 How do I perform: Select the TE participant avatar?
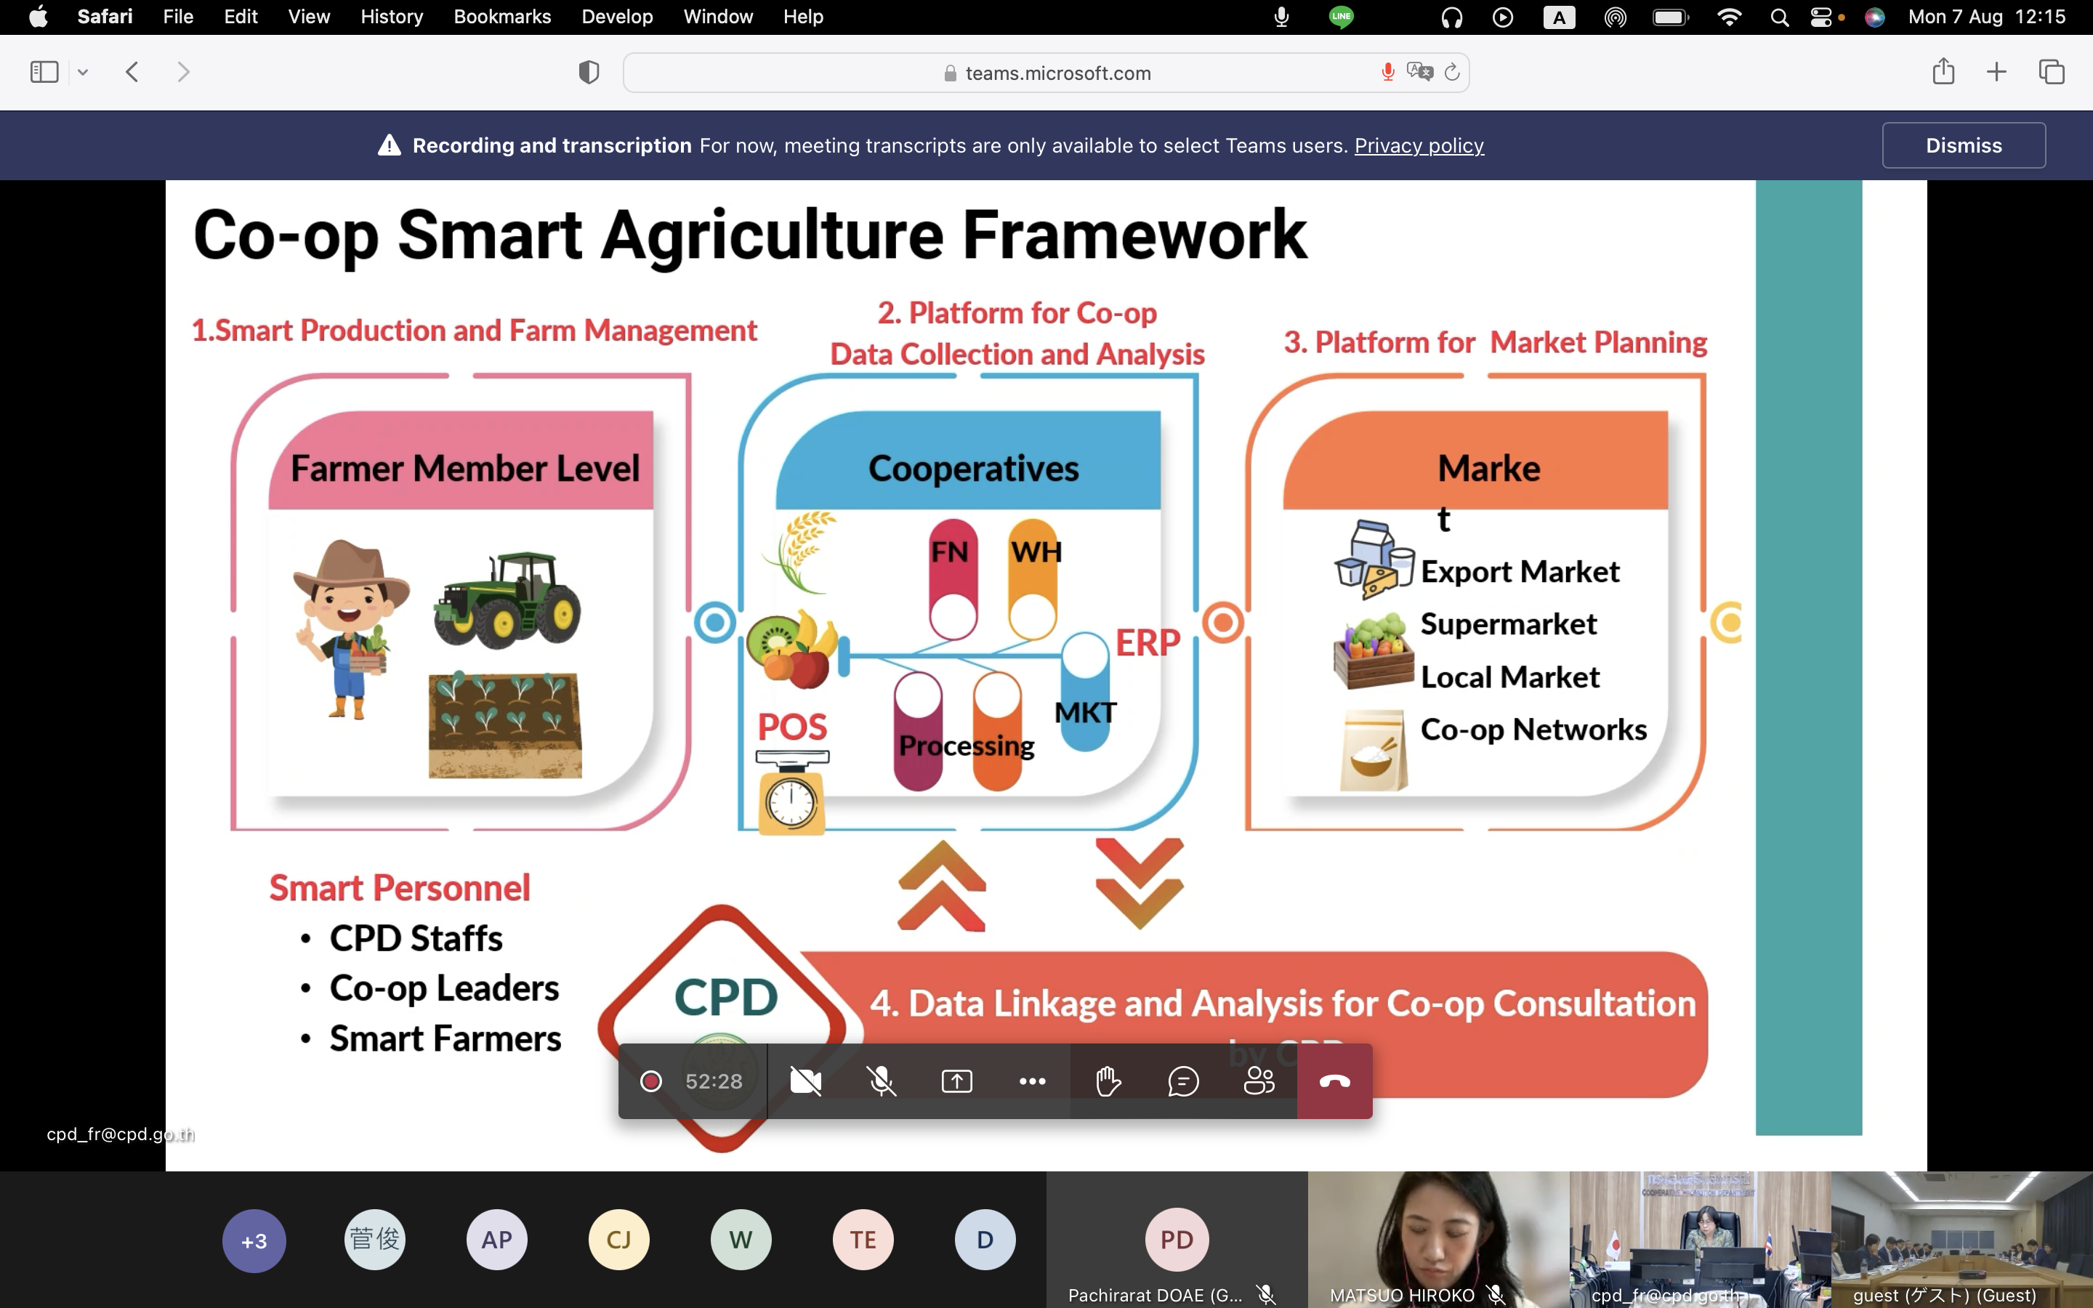[863, 1240]
